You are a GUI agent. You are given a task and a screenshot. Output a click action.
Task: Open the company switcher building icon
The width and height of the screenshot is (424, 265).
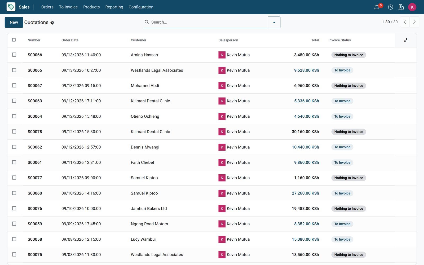pos(401,7)
